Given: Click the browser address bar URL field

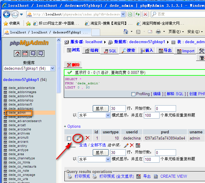Looking at the screenshot, I should coord(75,14).
